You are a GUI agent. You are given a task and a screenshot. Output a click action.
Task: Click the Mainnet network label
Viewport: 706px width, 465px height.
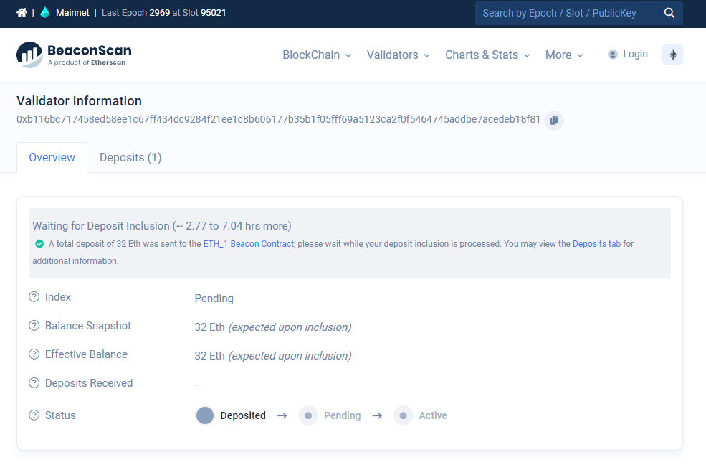[x=72, y=13]
